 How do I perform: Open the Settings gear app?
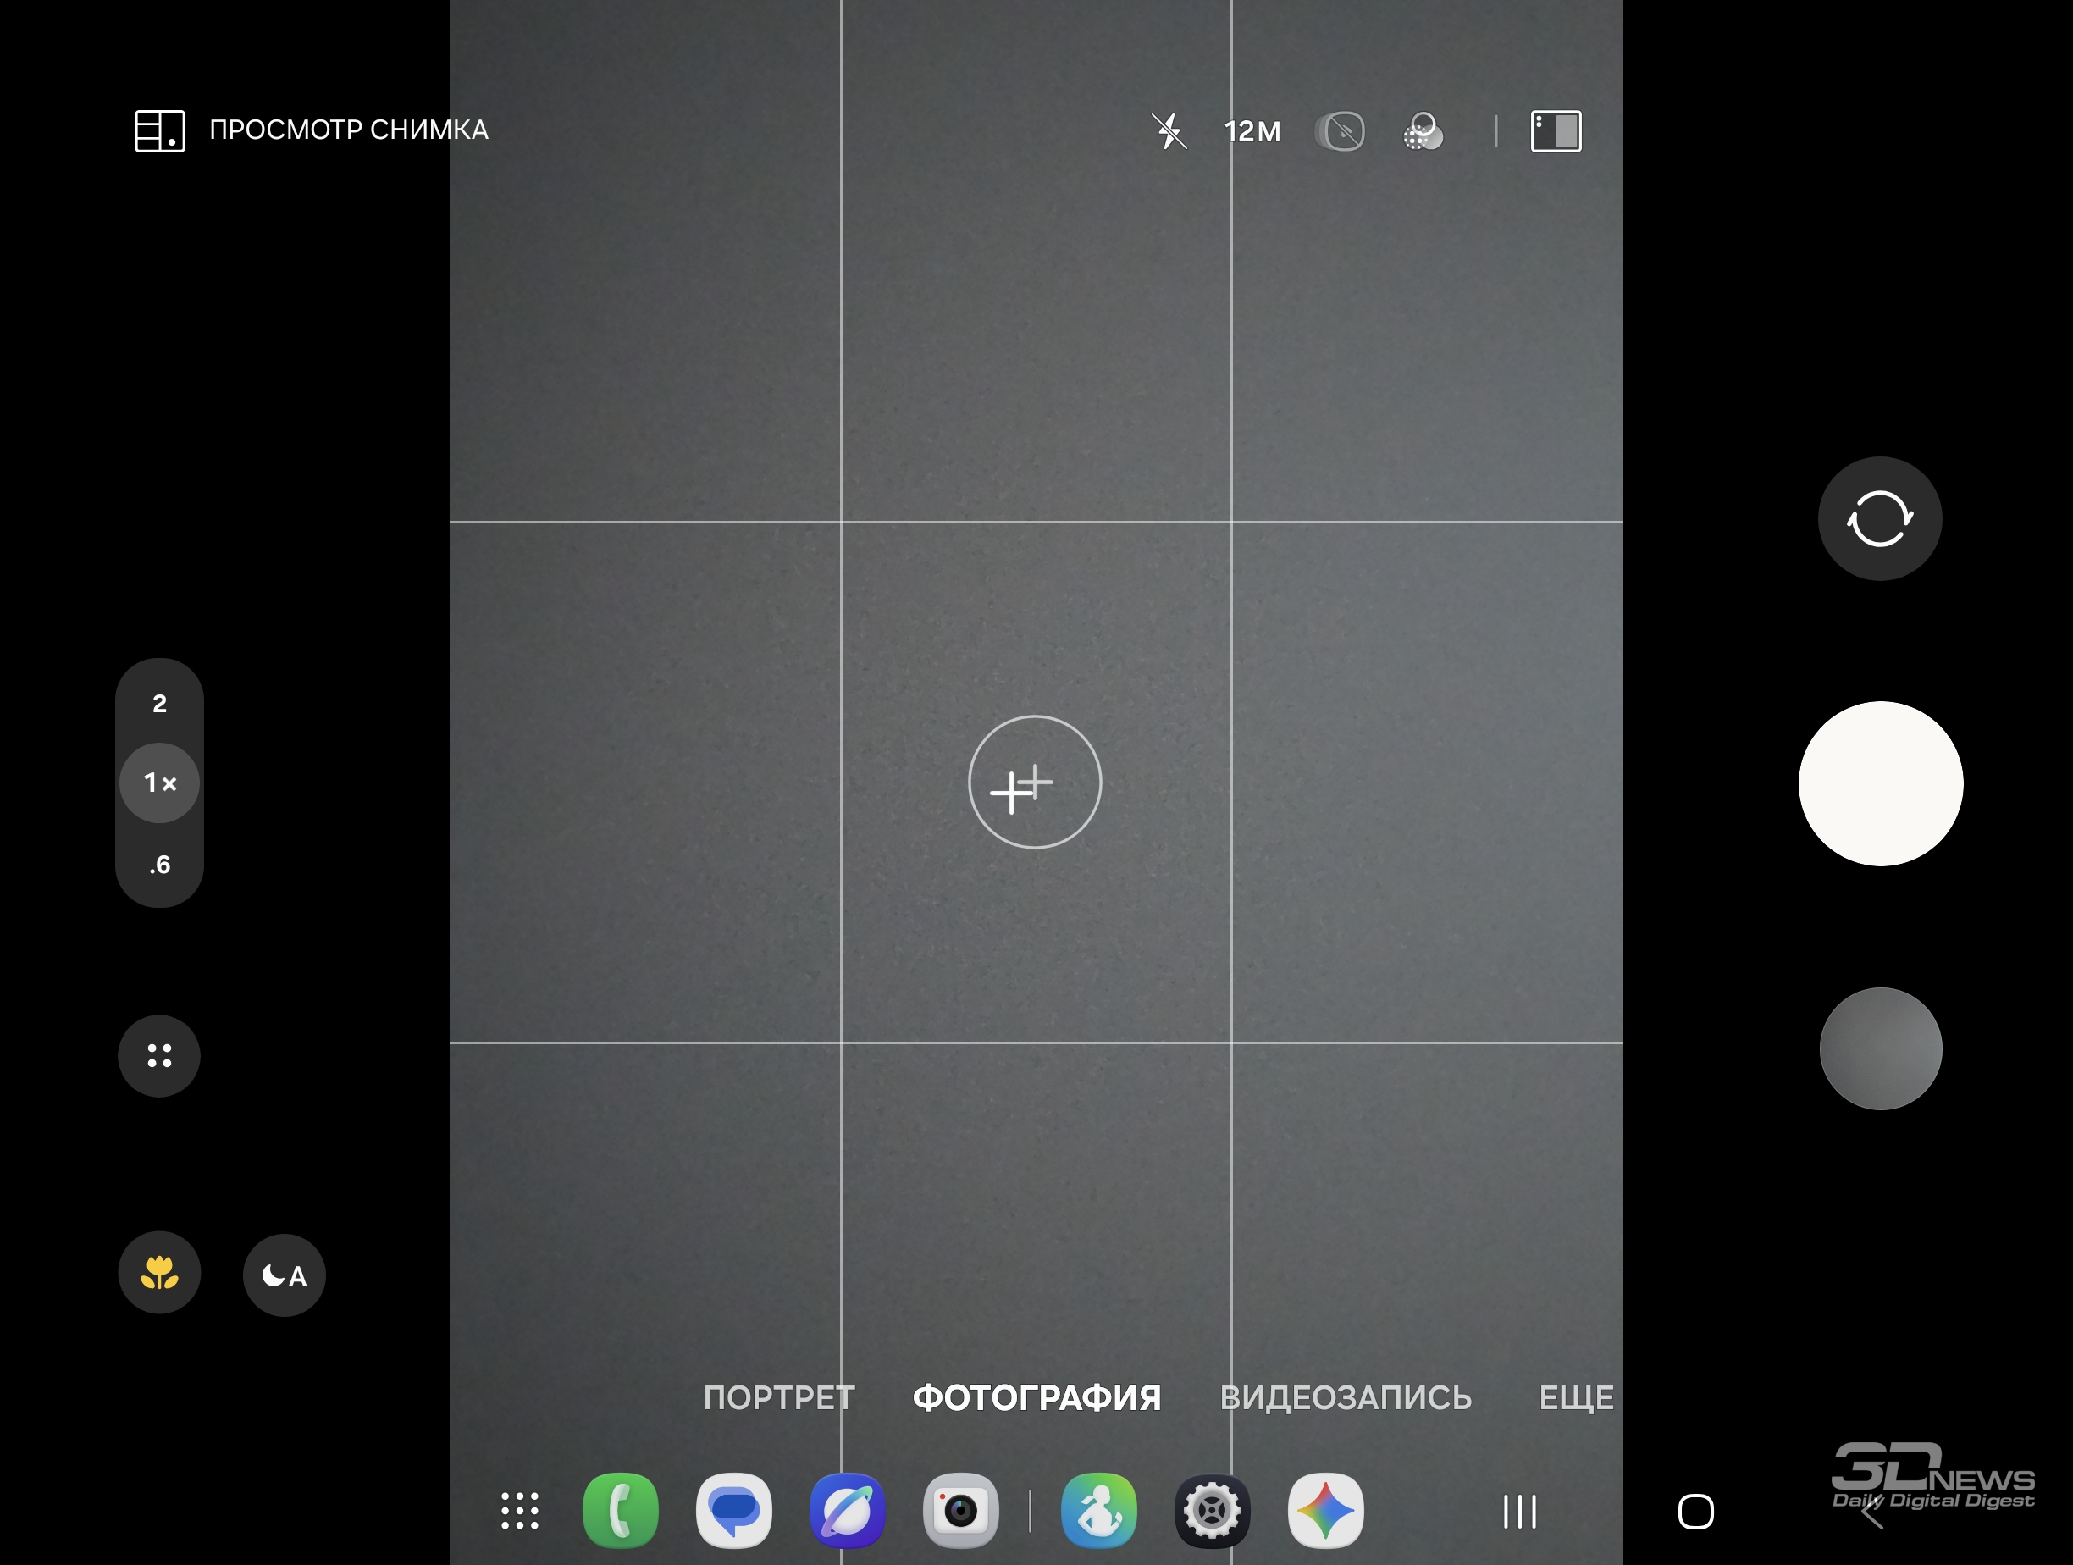pos(1213,1511)
